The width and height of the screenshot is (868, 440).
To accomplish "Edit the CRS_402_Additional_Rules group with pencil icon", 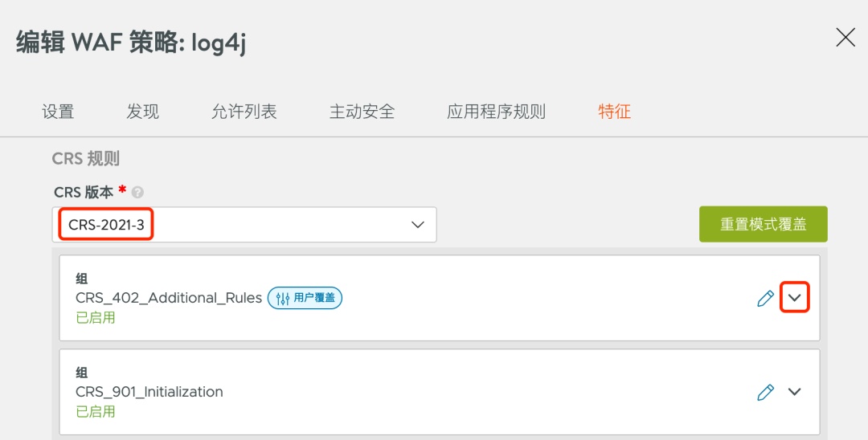I will 765,298.
